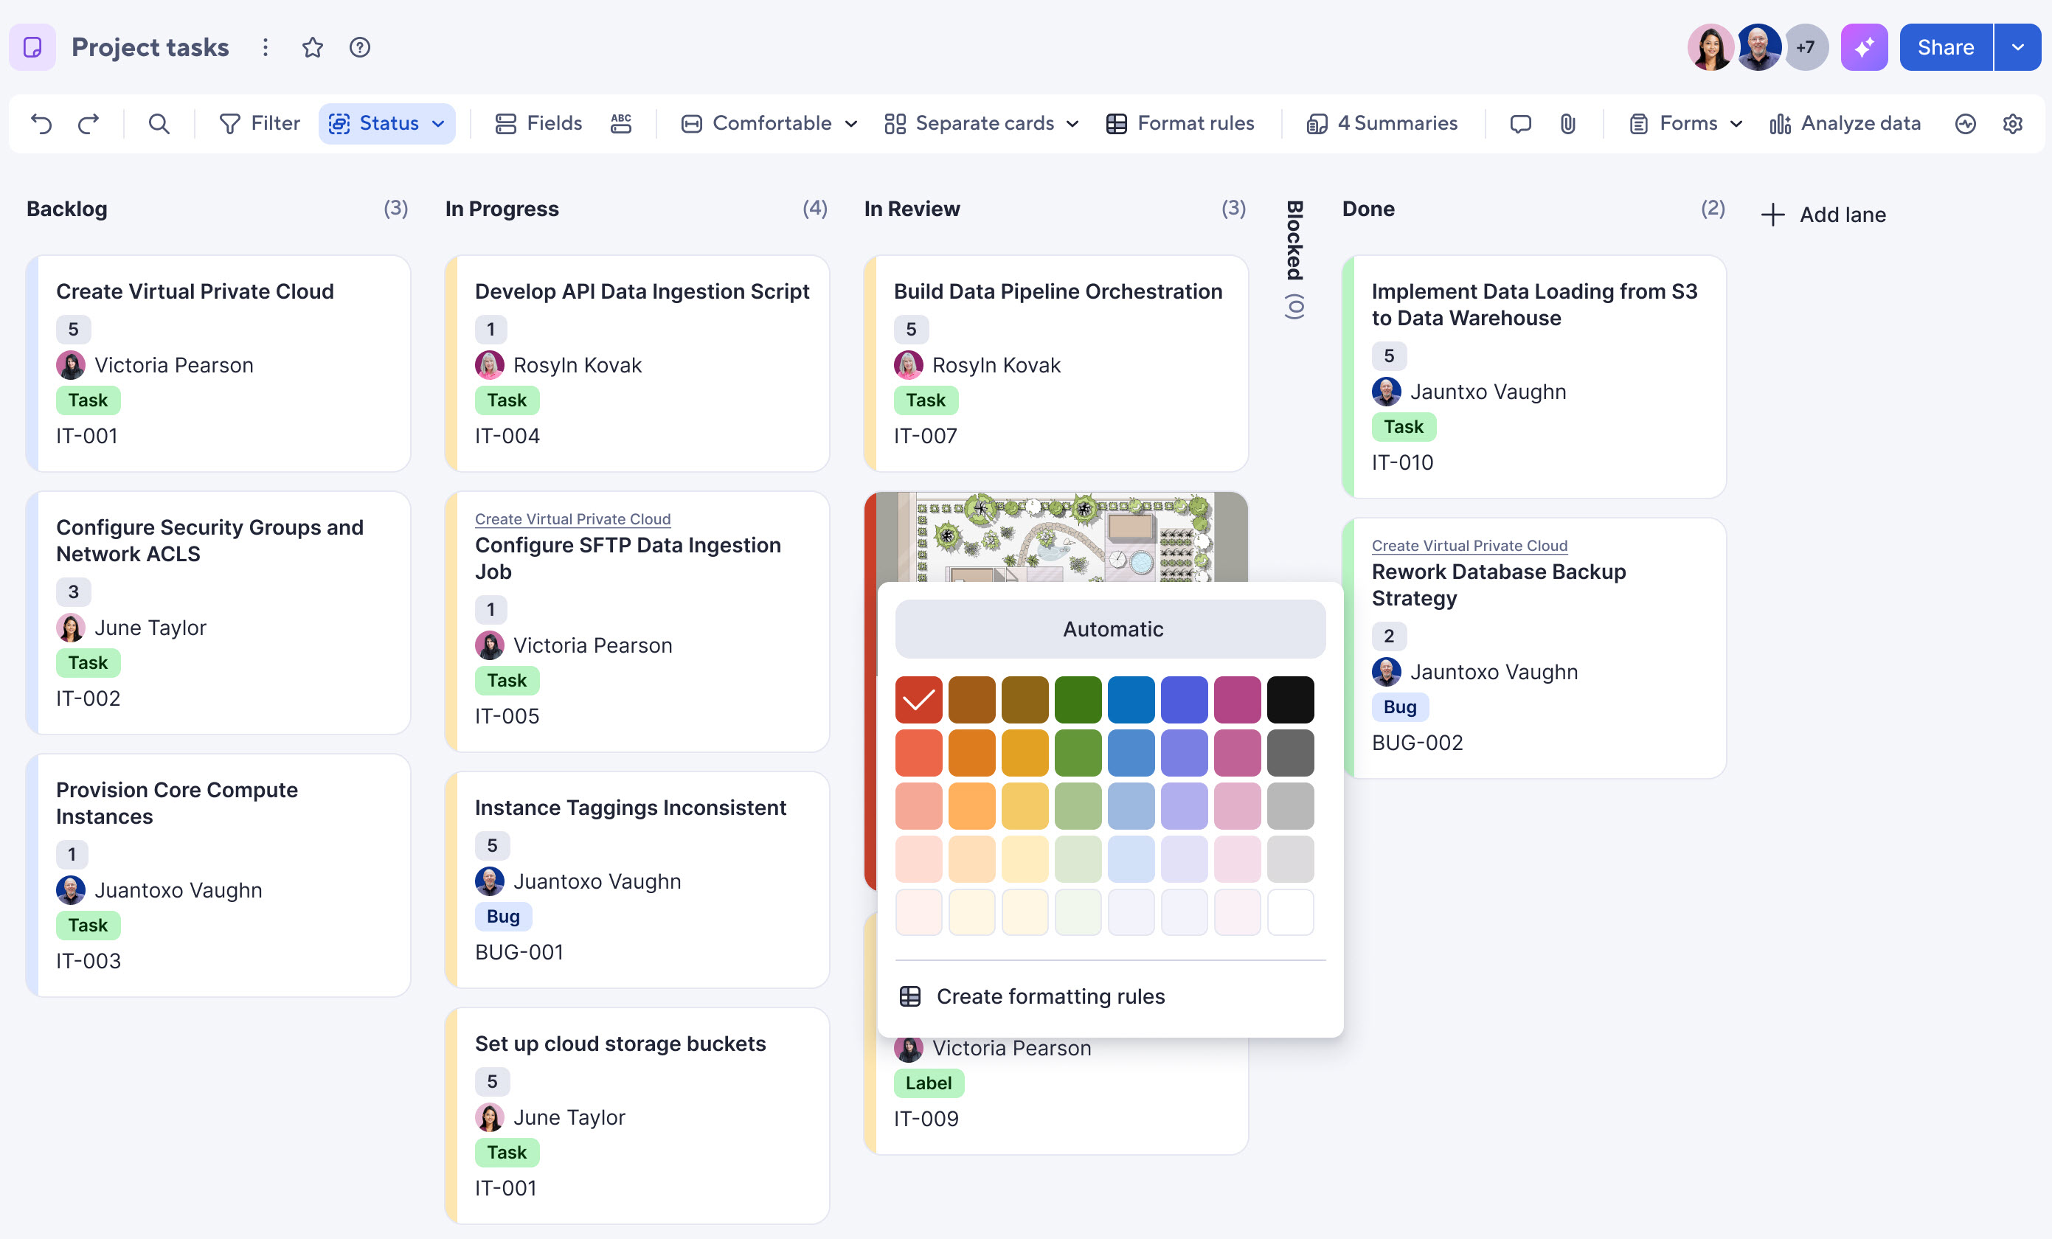Click the Automatic color button

[x=1111, y=628]
